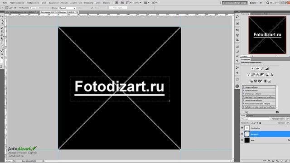Open the CS Live menu

tap(272, 3)
